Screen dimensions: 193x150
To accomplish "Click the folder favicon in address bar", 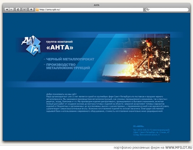I will pyautogui.click(x=37, y=10).
